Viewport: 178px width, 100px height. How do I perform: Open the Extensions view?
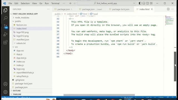(x=5, y=42)
